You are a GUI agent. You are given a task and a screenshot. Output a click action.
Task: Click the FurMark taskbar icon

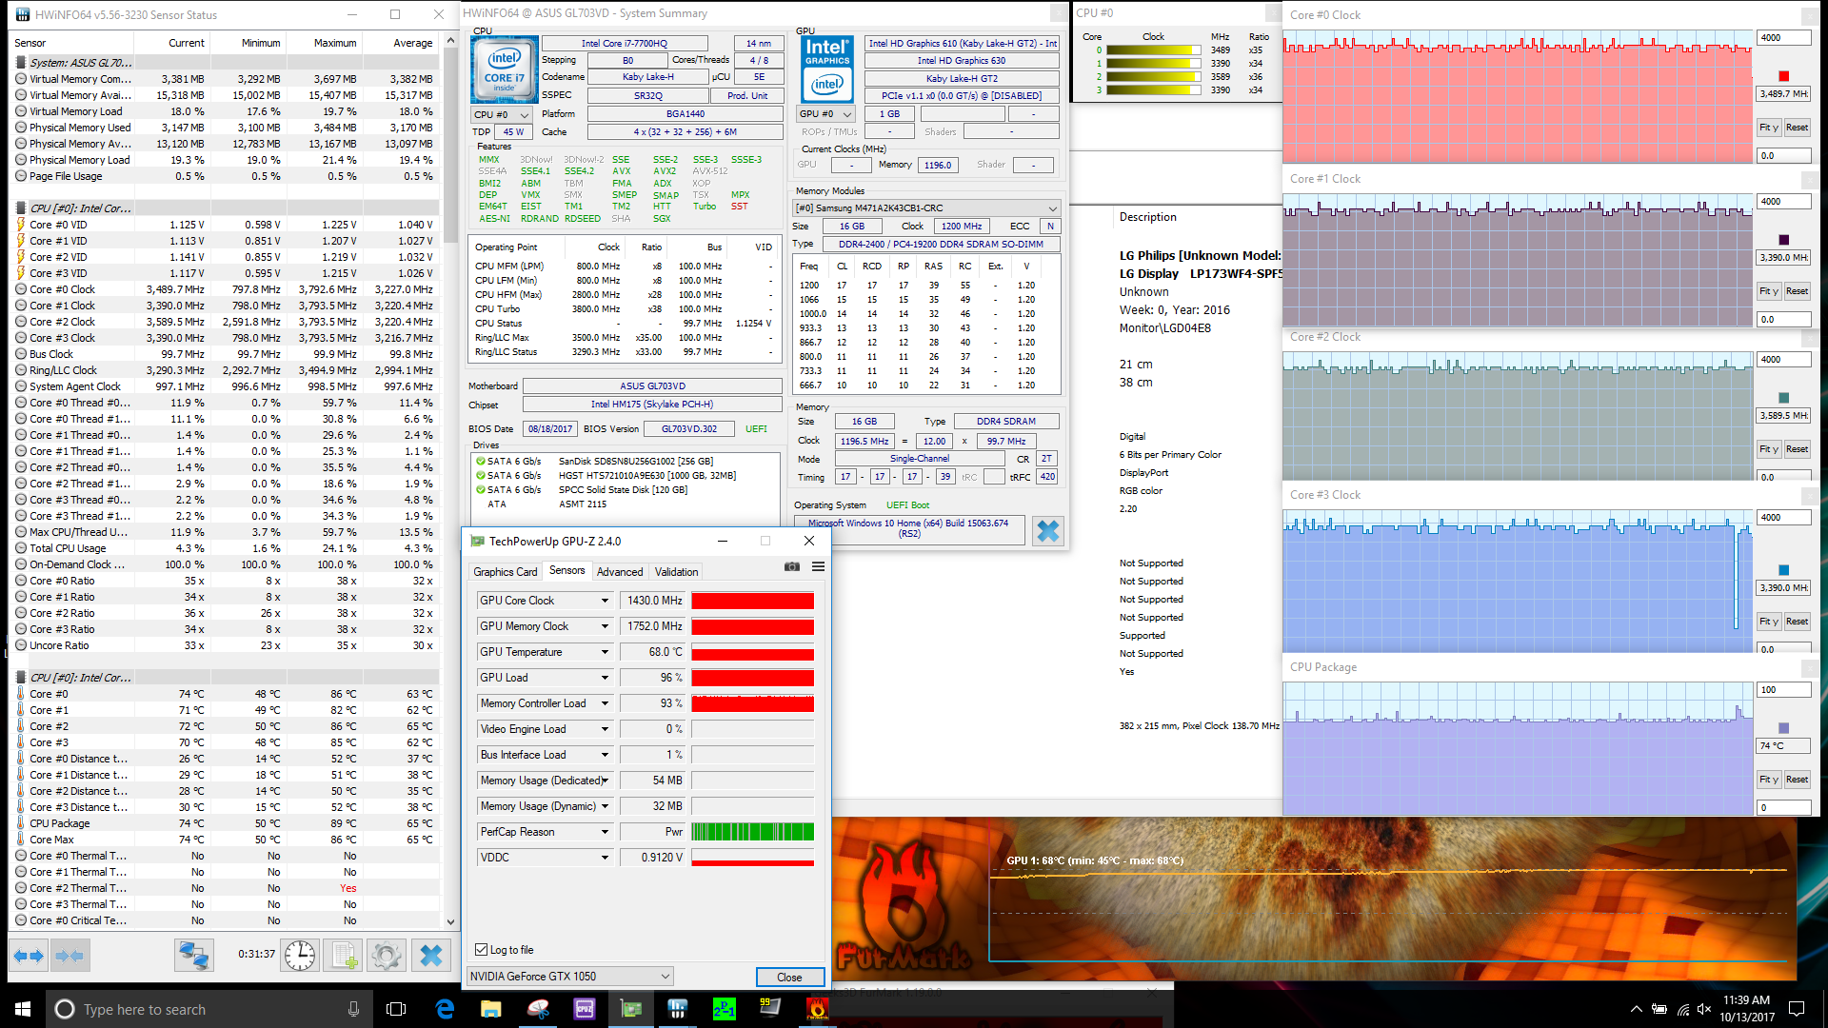point(817,1009)
